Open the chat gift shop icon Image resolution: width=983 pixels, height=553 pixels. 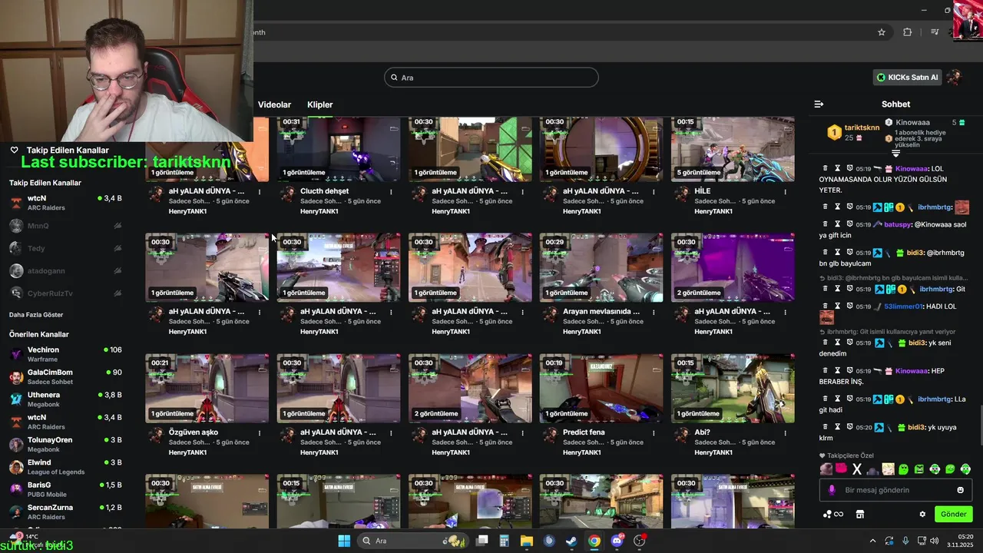860,514
